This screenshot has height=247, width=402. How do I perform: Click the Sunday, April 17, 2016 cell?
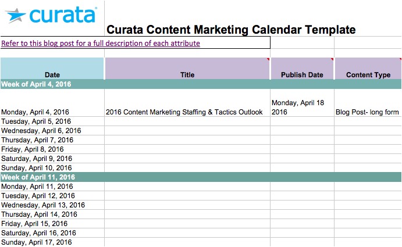(x=36, y=242)
